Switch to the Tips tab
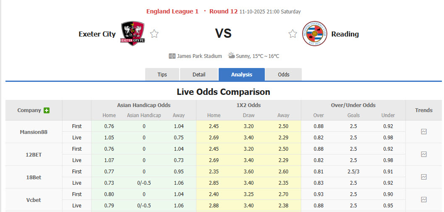The height and width of the screenshot is (212, 444). click(162, 74)
